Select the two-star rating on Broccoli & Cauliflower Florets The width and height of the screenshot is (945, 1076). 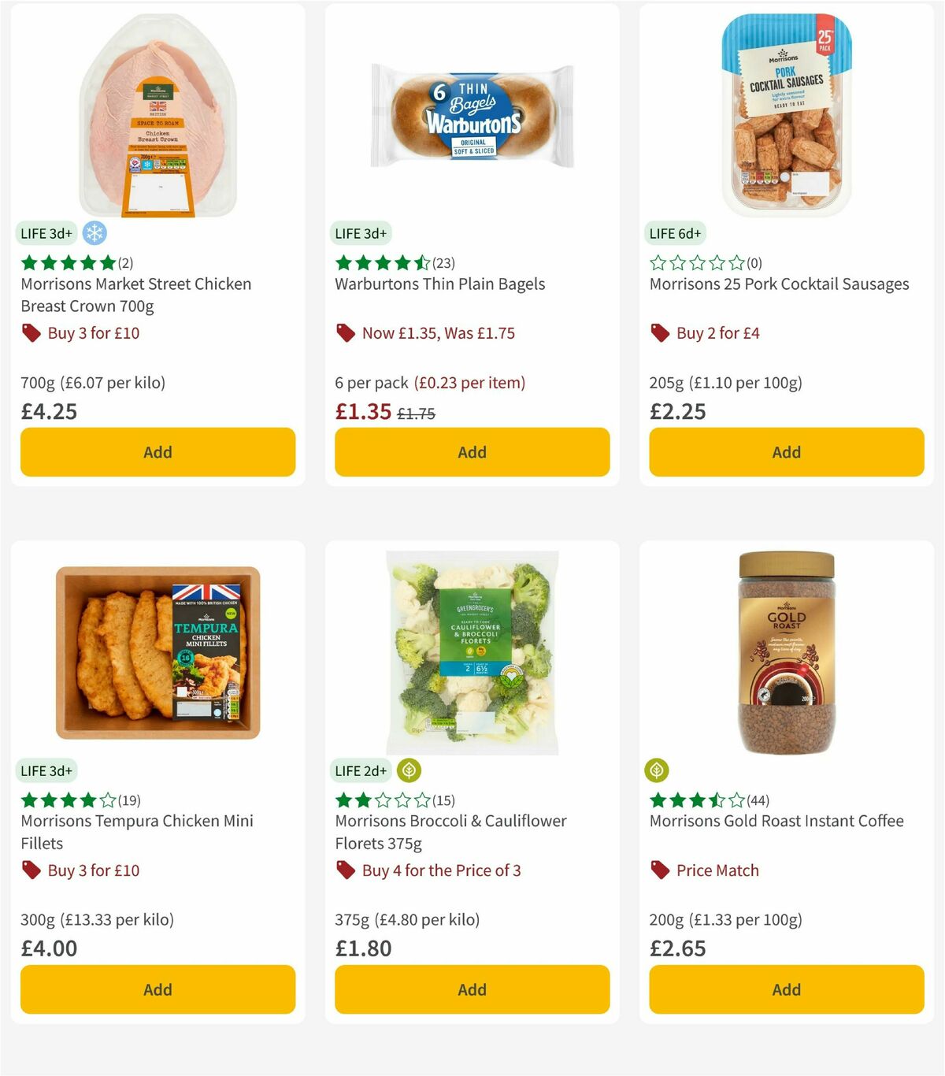point(382,800)
